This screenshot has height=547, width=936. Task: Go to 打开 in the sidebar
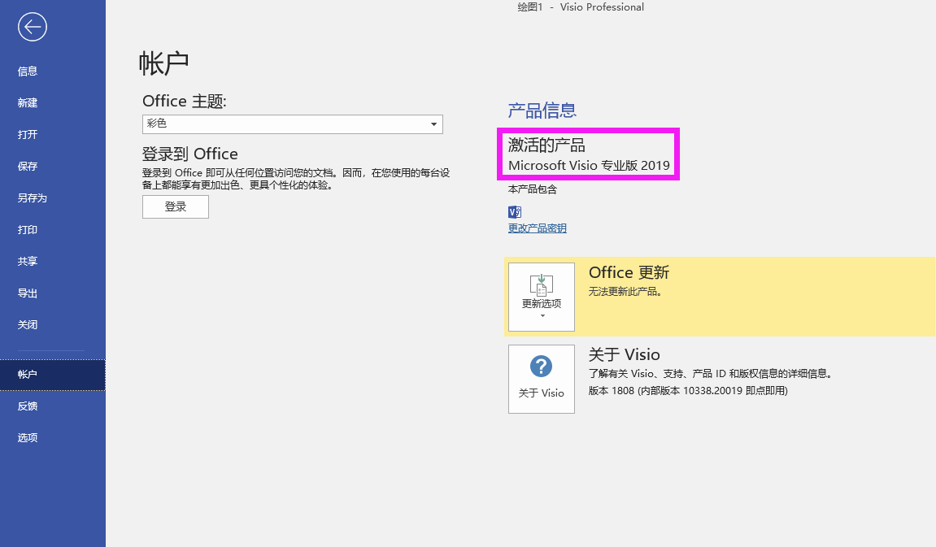point(28,135)
